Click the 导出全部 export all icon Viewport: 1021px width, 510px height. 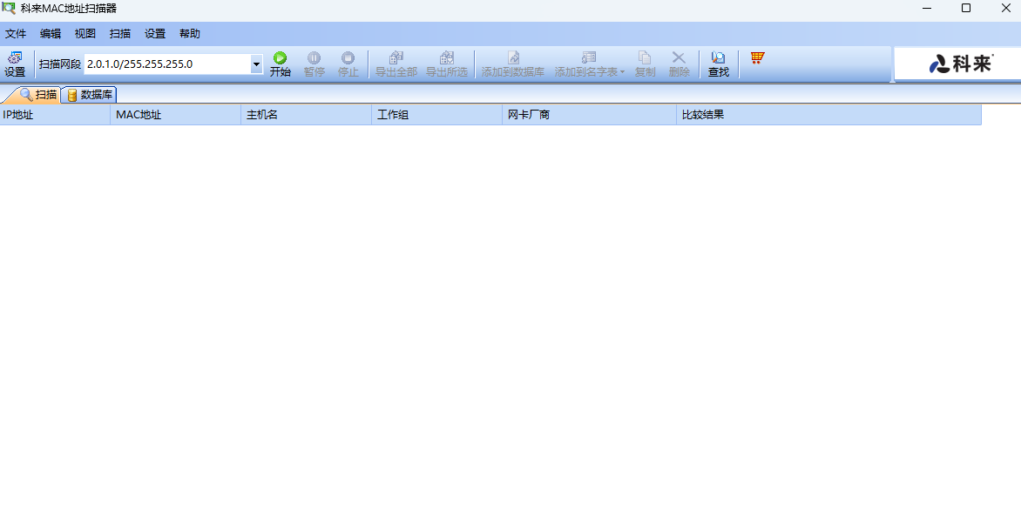[396, 64]
